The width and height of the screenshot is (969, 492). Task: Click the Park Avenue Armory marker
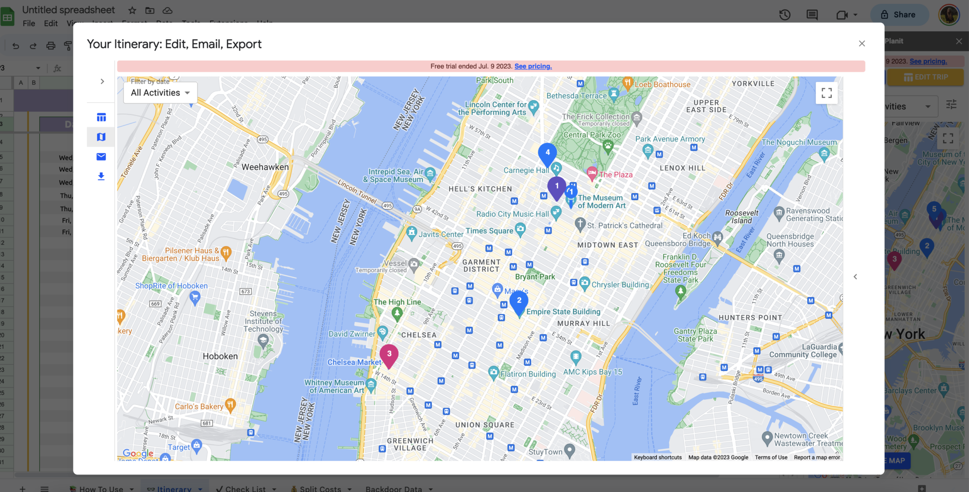pos(648,151)
